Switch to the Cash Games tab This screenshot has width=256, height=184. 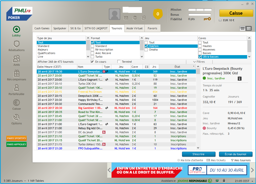coord(42,29)
